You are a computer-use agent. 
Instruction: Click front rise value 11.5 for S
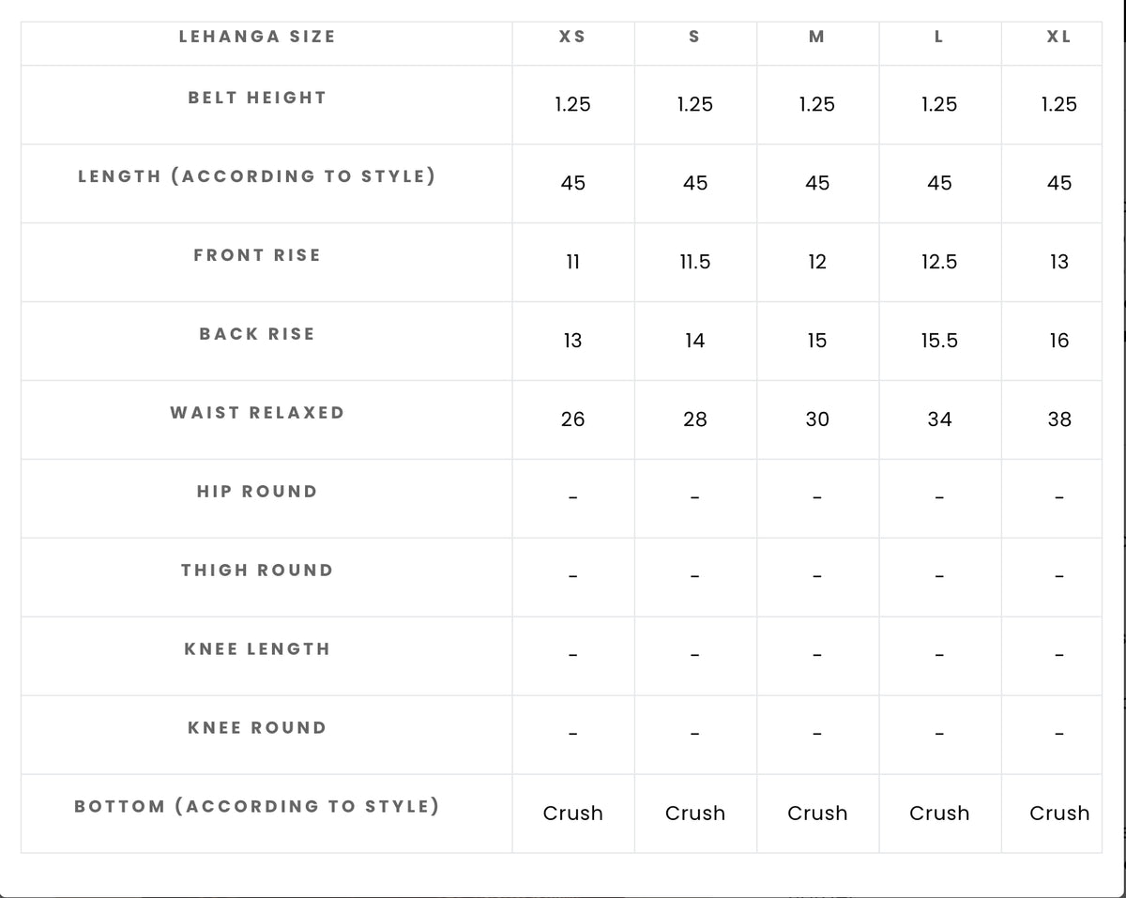pyautogui.click(x=695, y=262)
